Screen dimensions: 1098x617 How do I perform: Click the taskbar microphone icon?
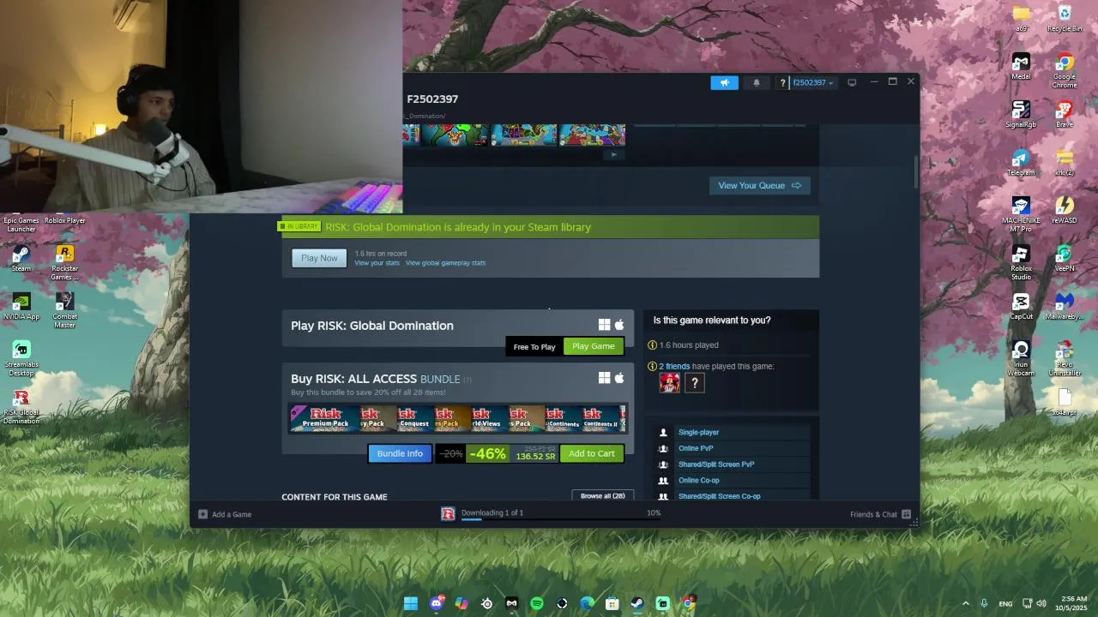(984, 603)
